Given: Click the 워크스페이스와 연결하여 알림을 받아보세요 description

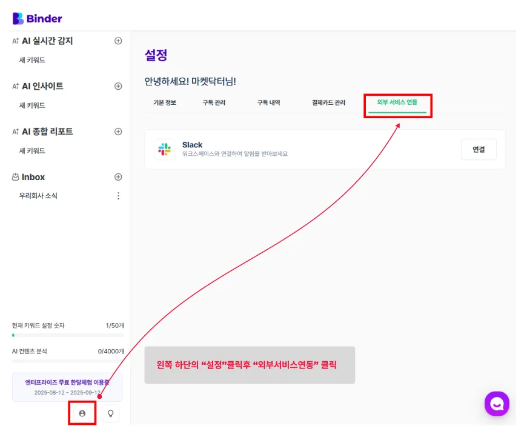Looking at the screenshot, I should coord(235,154).
